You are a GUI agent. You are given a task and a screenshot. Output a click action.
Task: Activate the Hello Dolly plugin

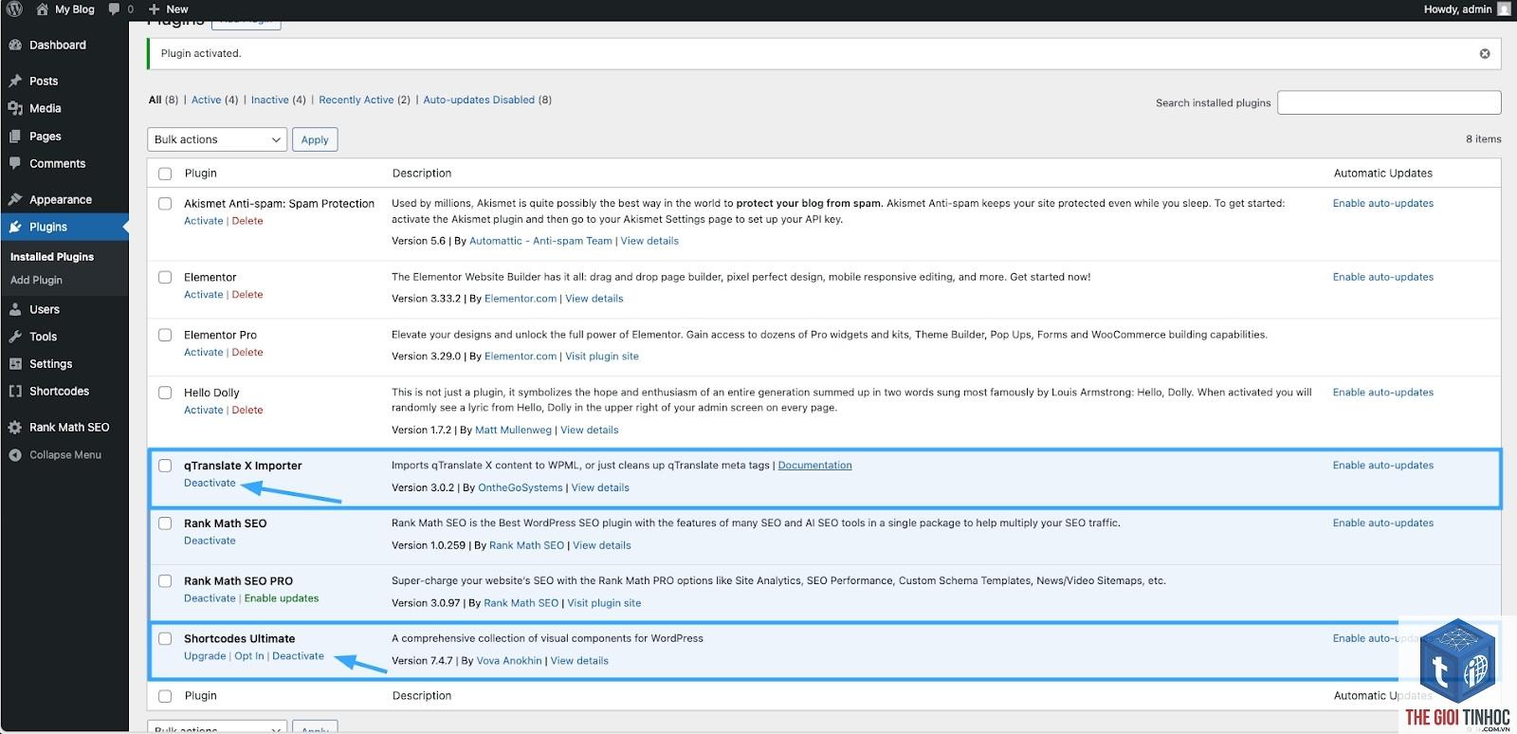click(x=204, y=411)
